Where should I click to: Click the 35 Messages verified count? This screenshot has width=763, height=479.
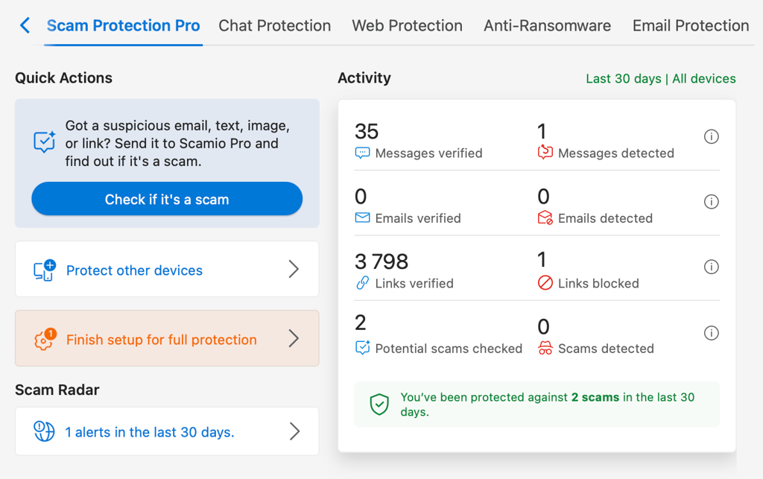367,131
